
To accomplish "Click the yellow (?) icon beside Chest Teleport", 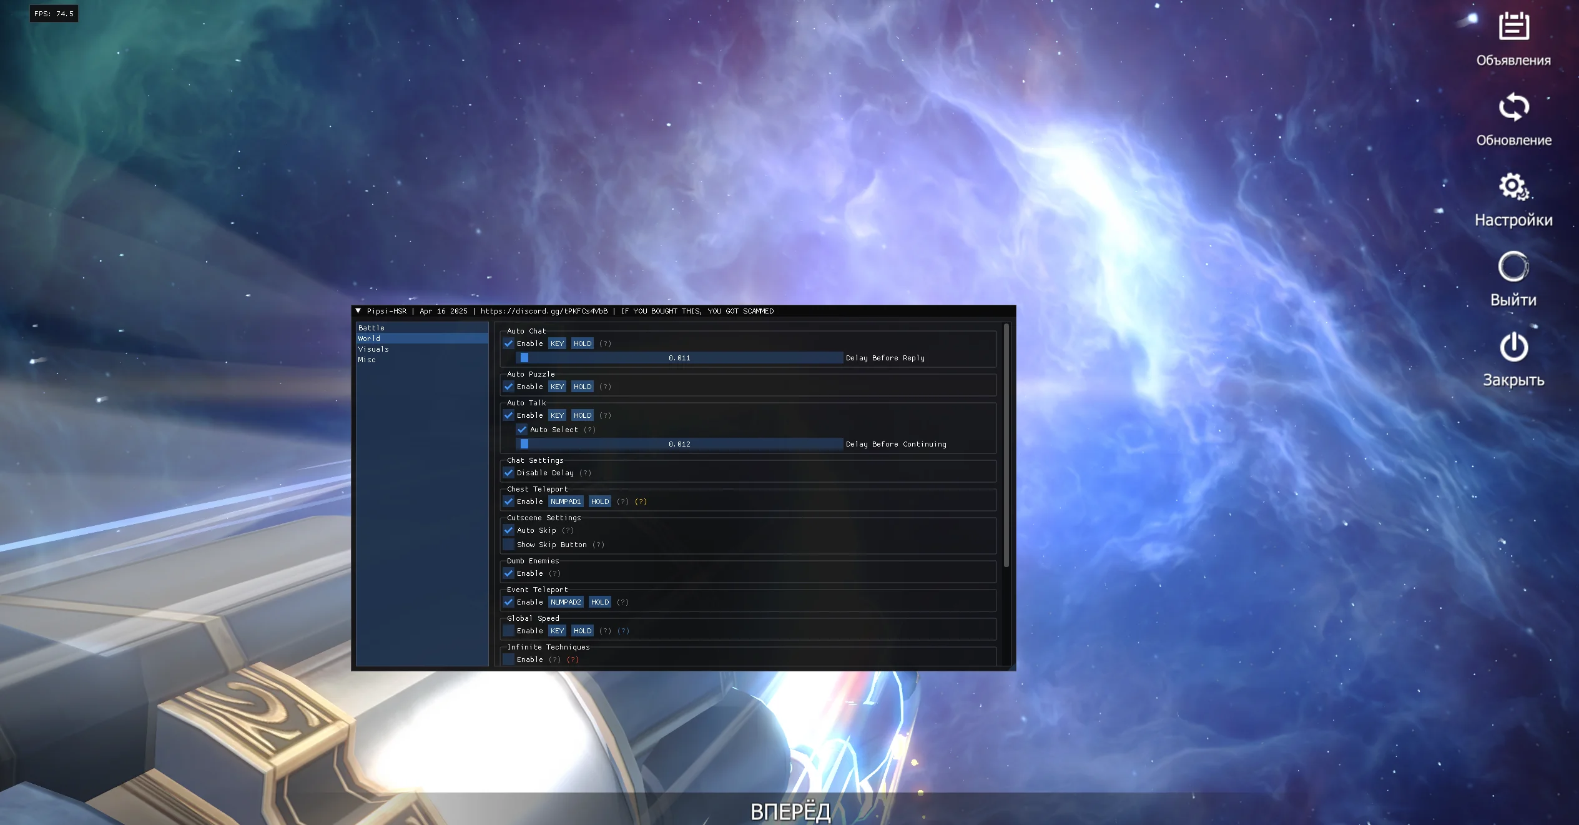I will pyautogui.click(x=641, y=501).
